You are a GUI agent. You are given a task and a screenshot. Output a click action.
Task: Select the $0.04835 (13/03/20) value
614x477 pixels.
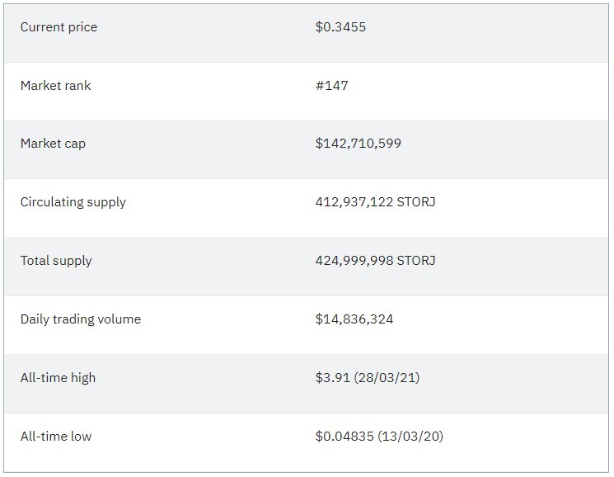pos(379,437)
